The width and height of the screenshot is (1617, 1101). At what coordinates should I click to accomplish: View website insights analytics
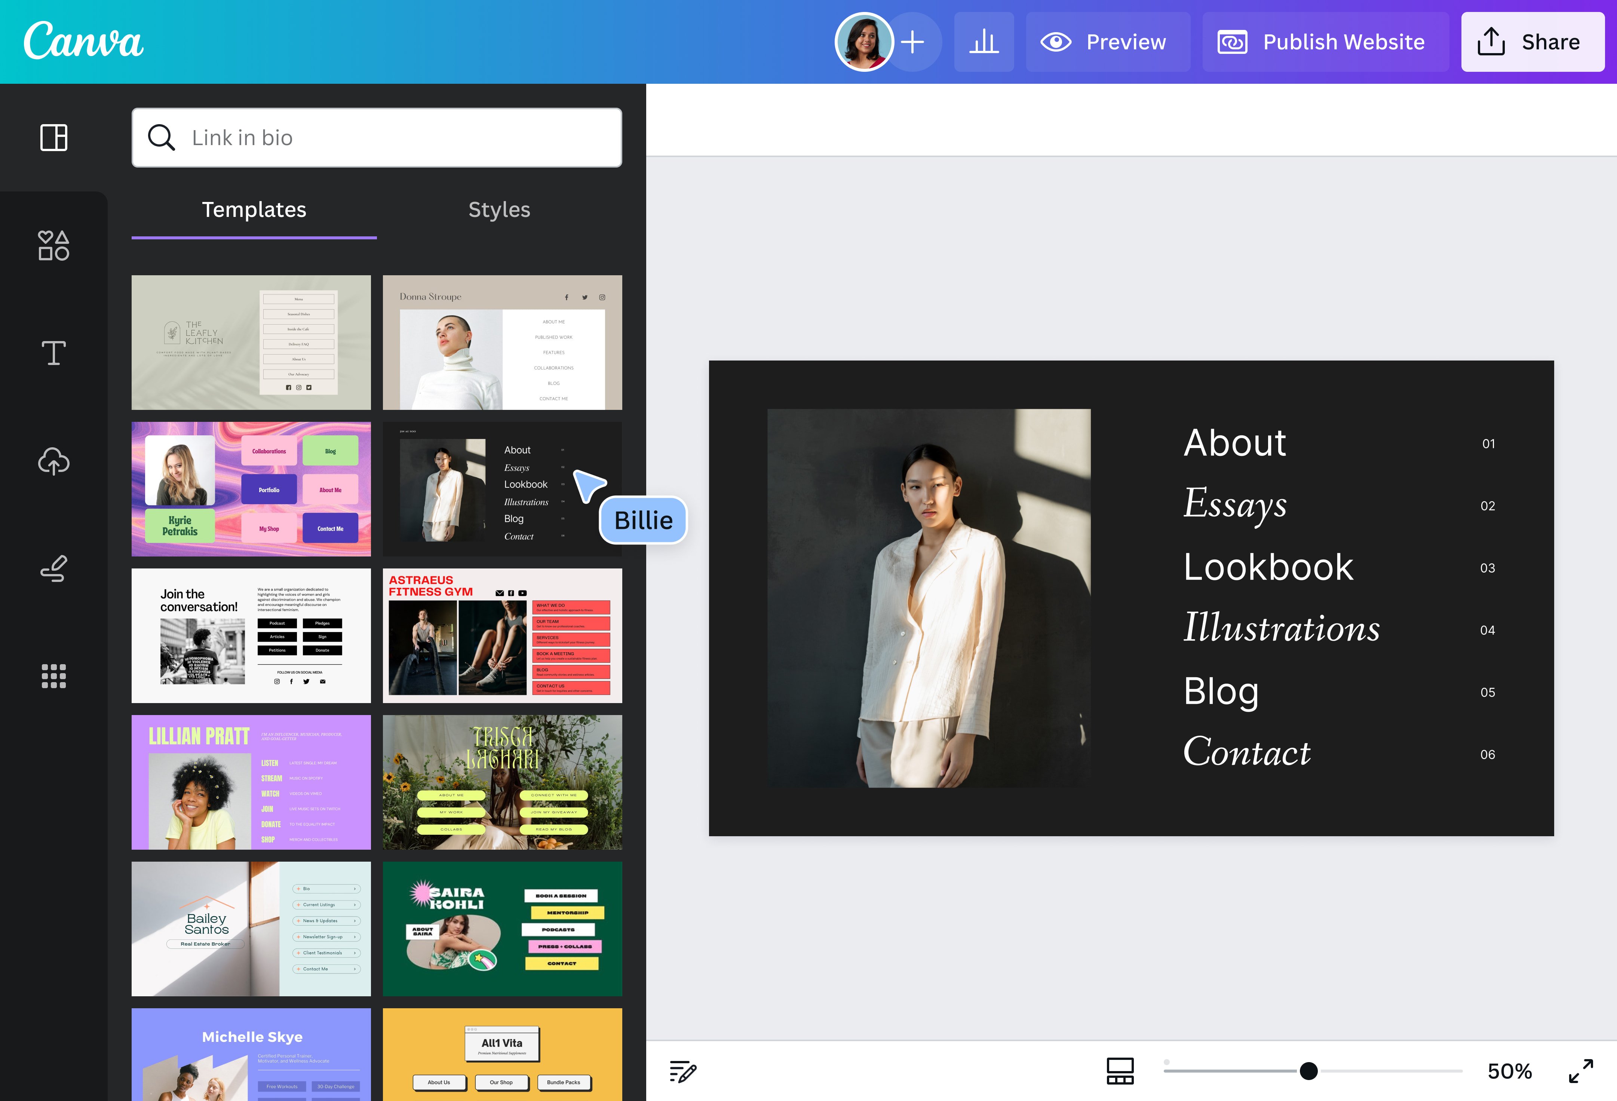(x=984, y=42)
